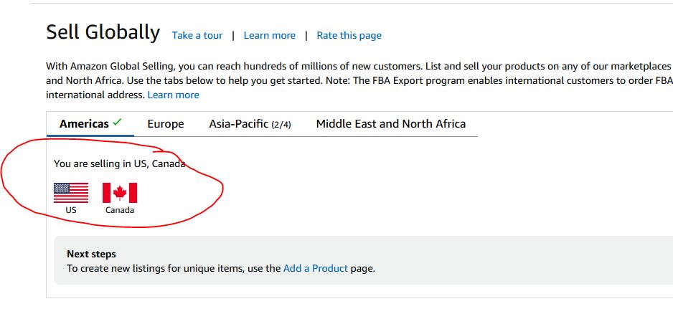This screenshot has width=673, height=309.
Task: Click the United States flag icon
Action: 71,193
